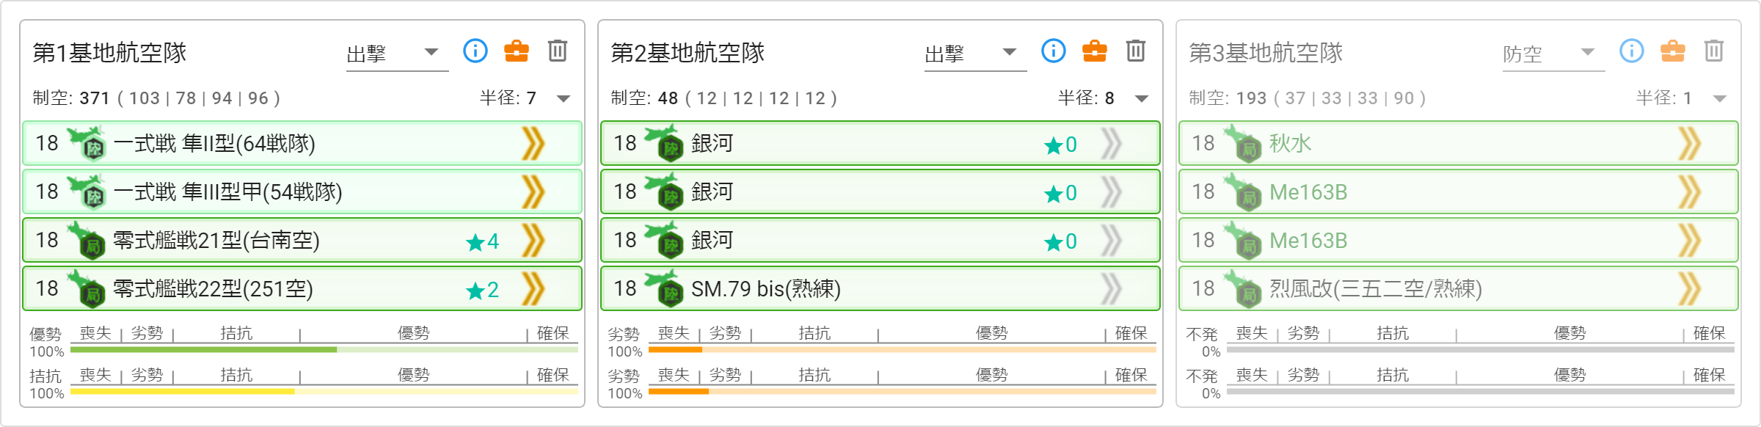Delete 第1基地航空隊 with the trash icon
1761x427 pixels.
point(558,51)
